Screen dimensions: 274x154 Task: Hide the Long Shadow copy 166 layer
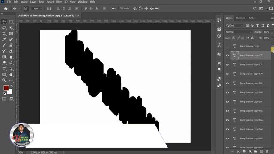coord(227,111)
